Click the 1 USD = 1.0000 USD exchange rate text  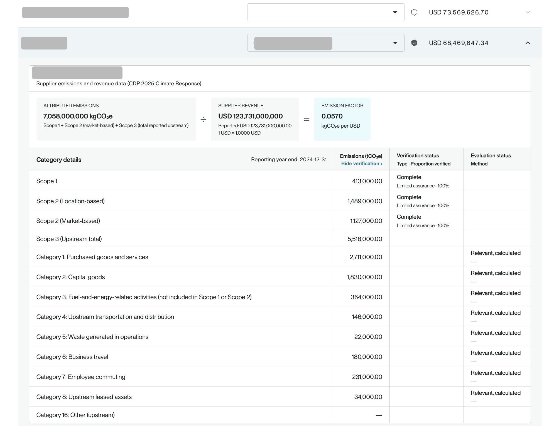(239, 133)
